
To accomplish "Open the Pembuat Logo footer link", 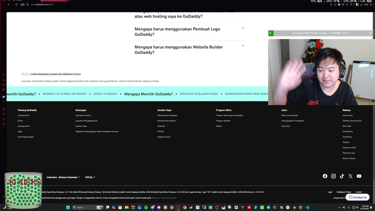I will (x=349, y=153).
